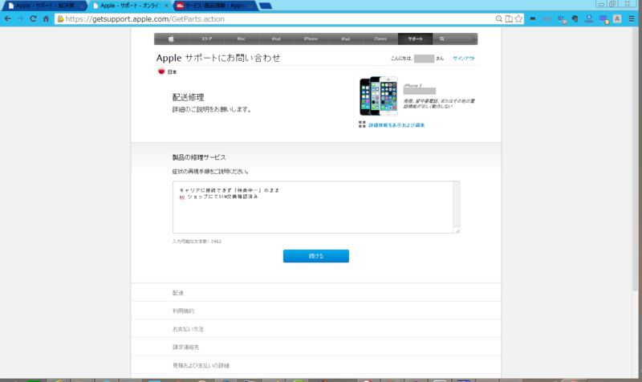Click the browser address bar URL

pyautogui.click(x=145, y=18)
